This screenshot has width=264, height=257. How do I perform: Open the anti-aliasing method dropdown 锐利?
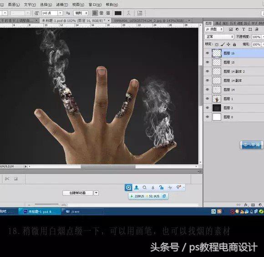81,13
